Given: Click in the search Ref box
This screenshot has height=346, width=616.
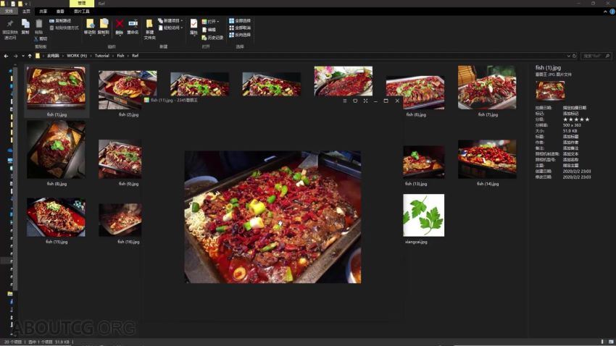Looking at the screenshot, I should 596,56.
